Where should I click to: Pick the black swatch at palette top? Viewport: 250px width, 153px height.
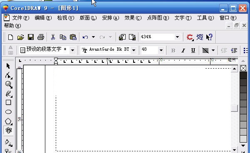(x=243, y=75)
